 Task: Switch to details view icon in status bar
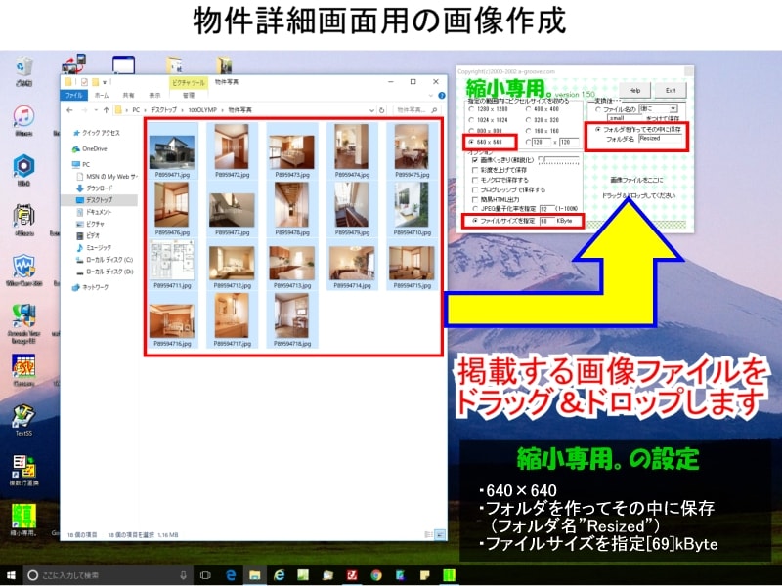tap(428, 534)
